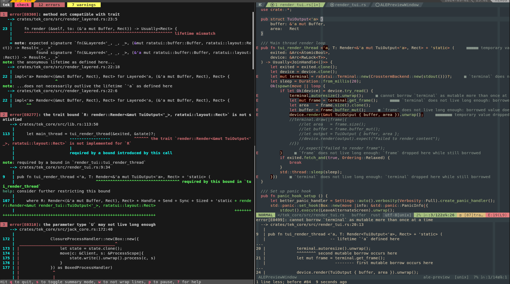Click diagnostic marker before 'cannot borrow `terminal`'
Screen dimensions: 510x284
[x=377, y=96]
